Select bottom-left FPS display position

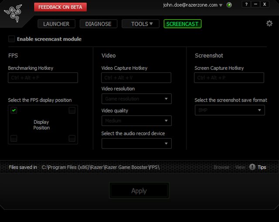(14, 139)
